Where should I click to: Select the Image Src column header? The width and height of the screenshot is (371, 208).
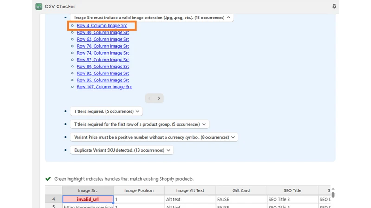tap(88, 190)
